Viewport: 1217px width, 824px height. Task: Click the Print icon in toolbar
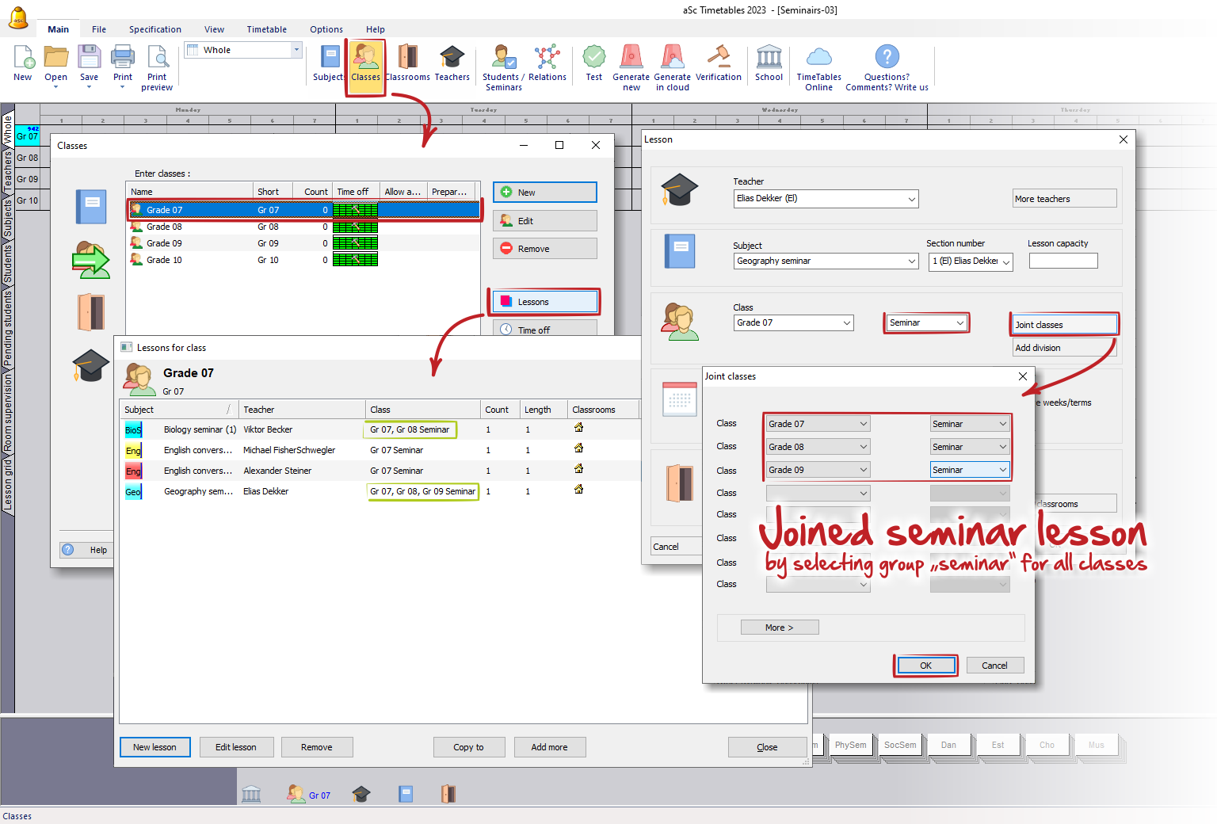click(123, 63)
